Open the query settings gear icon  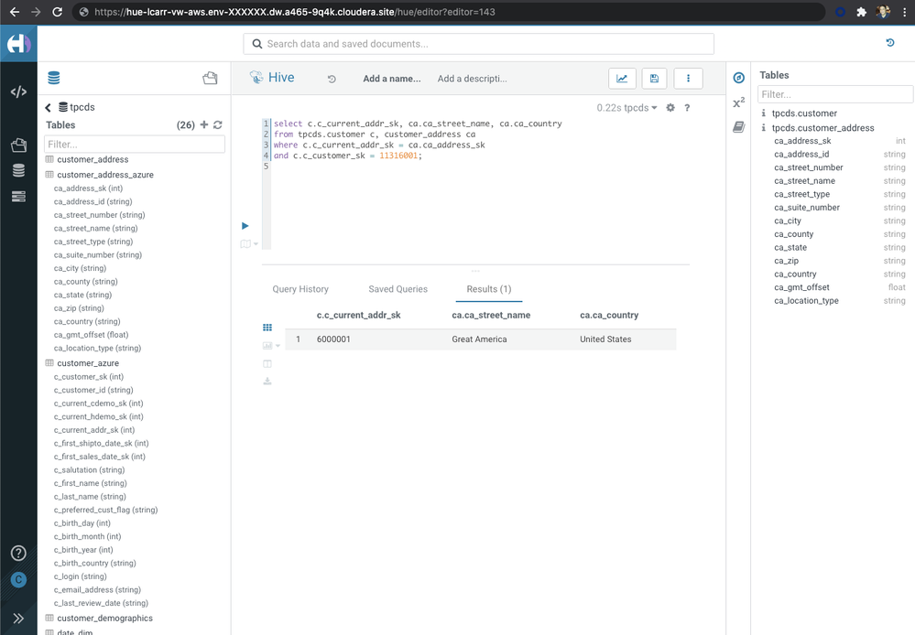click(670, 108)
